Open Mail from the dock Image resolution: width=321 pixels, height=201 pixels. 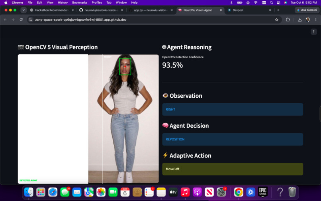click(x=77, y=192)
